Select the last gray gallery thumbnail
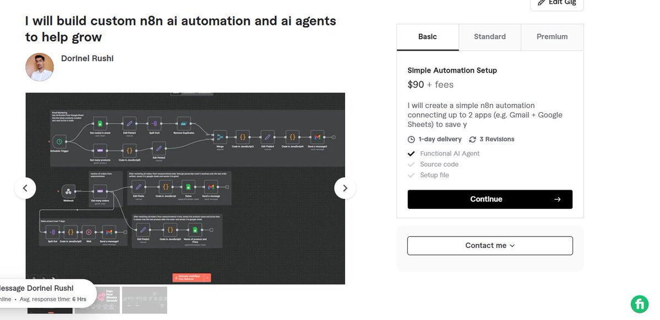660x320 pixels. [x=144, y=300]
